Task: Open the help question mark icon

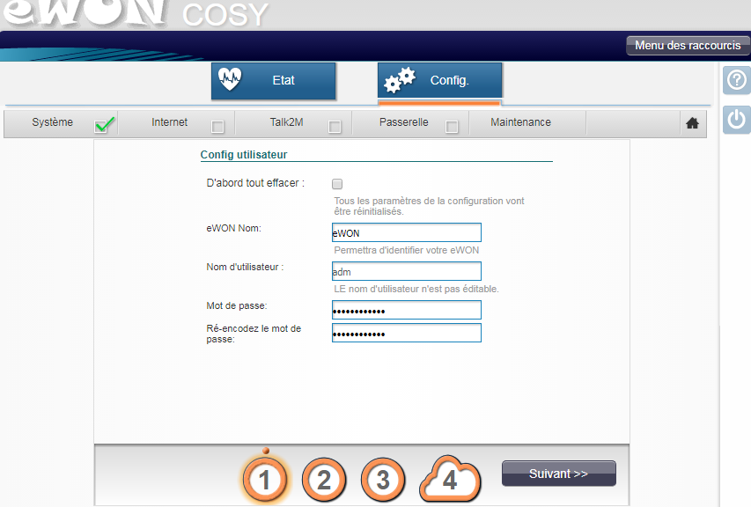Action: click(736, 81)
